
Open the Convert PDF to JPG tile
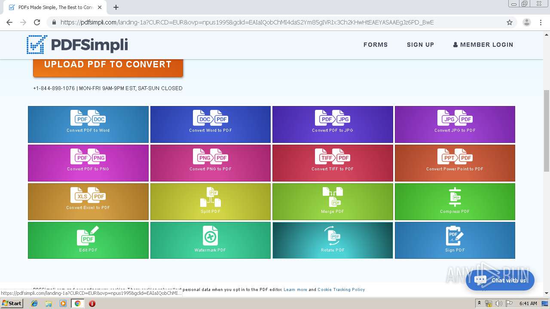(x=333, y=124)
